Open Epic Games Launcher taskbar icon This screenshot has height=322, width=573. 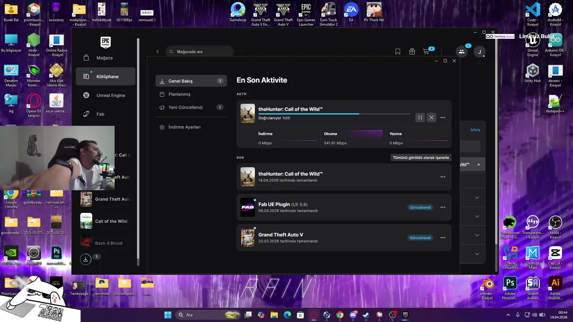pyautogui.click(x=406, y=315)
